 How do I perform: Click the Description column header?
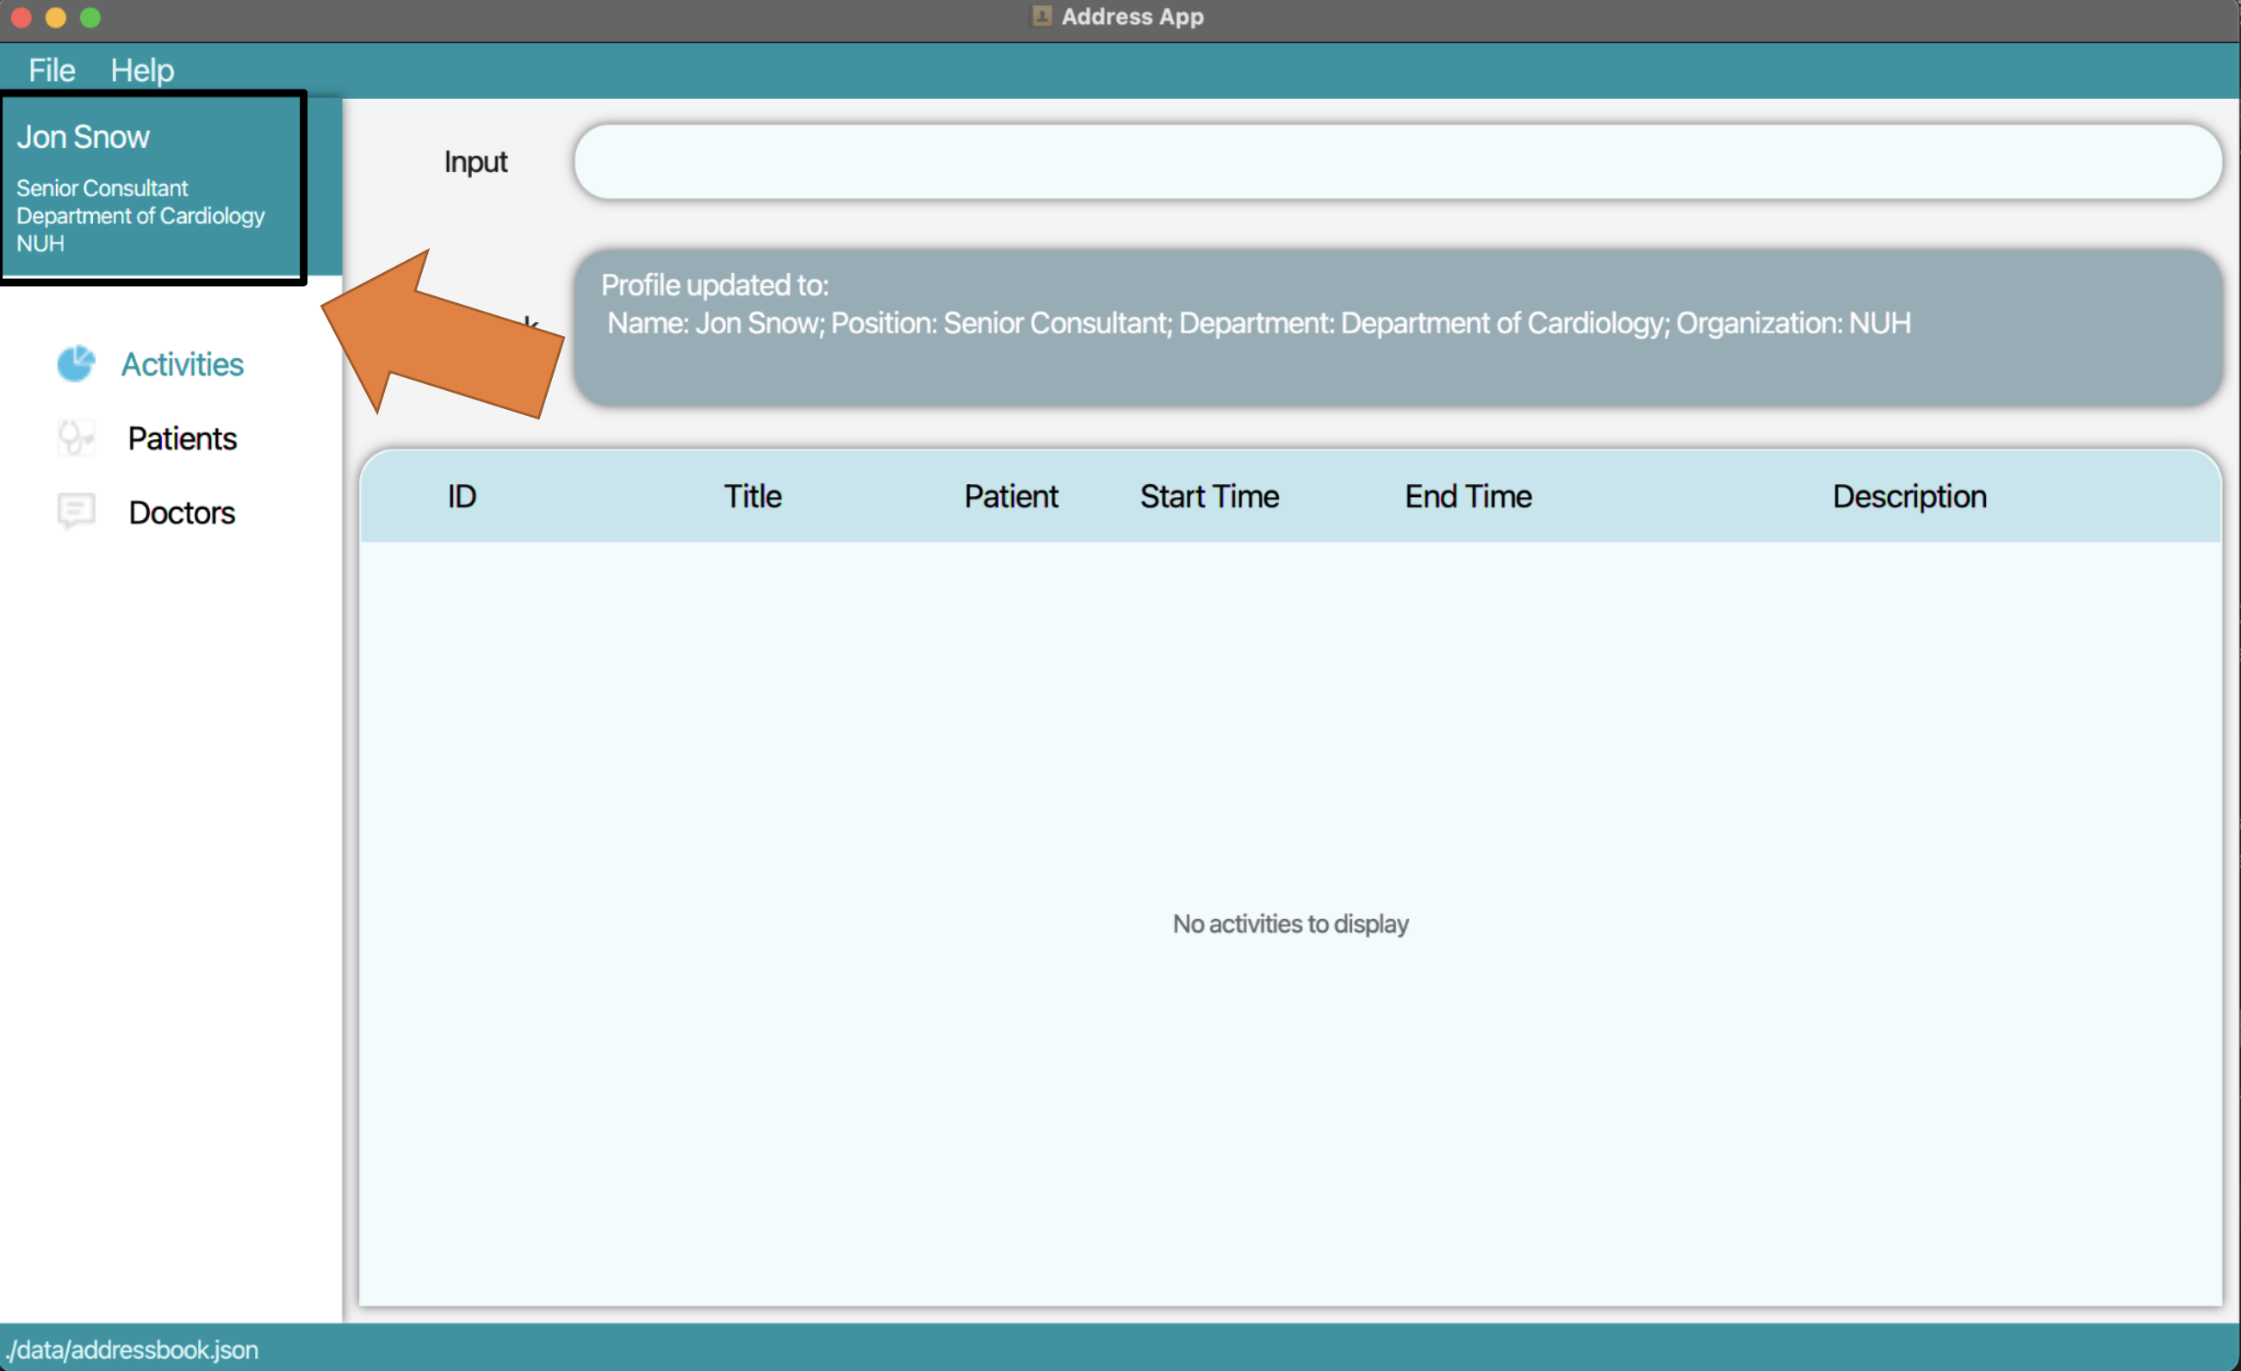click(x=1909, y=495)
